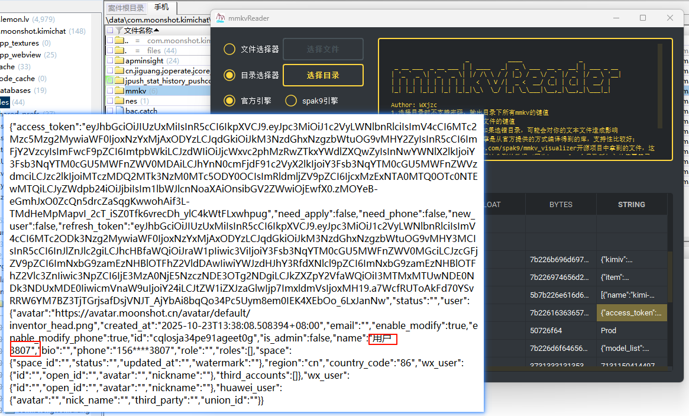This screenshot has width=689, height=416.
Task: Select the ode_cache (0) tree node
Action: (x=23, y=79)
